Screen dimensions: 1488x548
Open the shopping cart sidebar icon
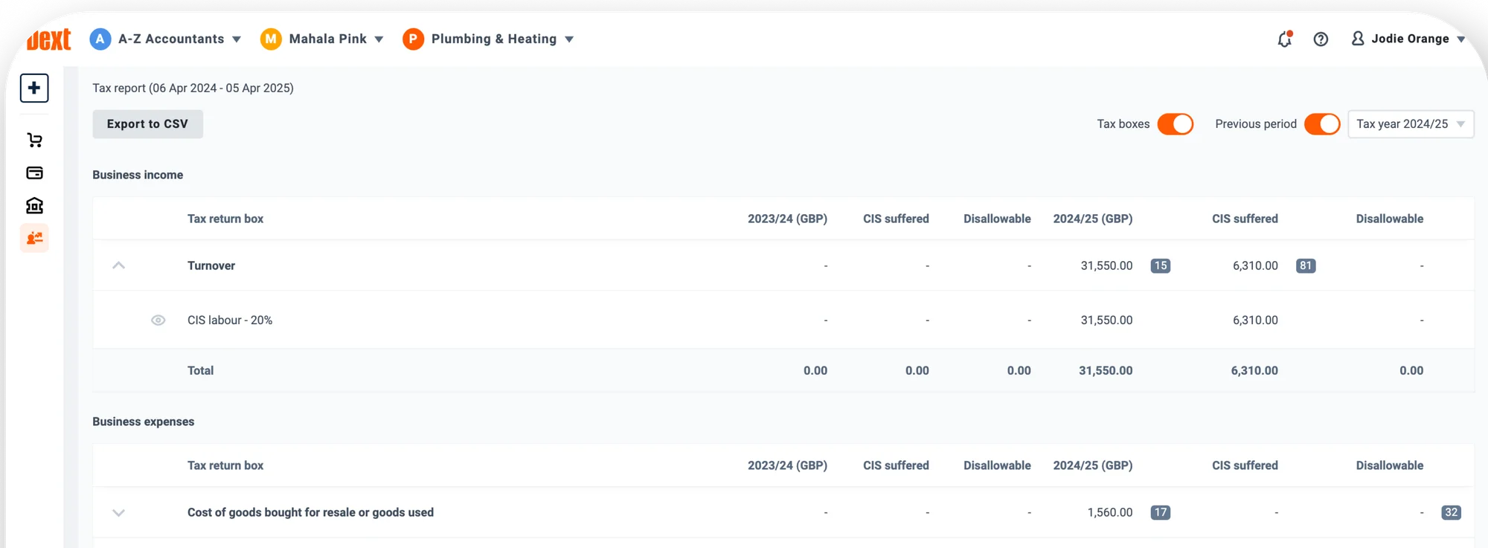(x=34, y=140)
